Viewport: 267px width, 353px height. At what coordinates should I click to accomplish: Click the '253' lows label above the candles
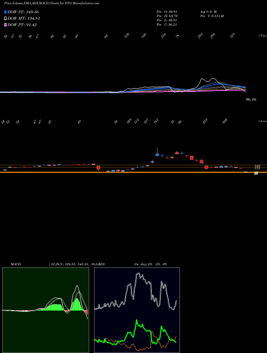click(205, 121)
